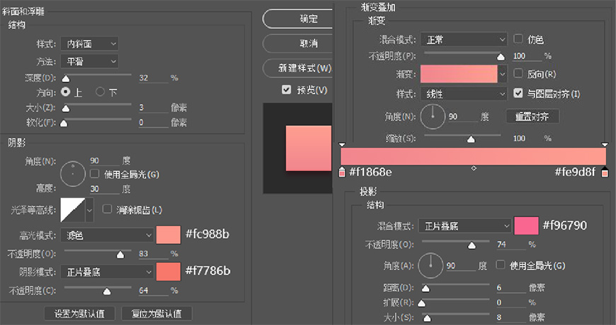Click drop shadow color swatch #f96790

pyautogui.click(x=526, y=225)
